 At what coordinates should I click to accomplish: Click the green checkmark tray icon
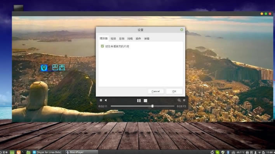tap(218, 152)
